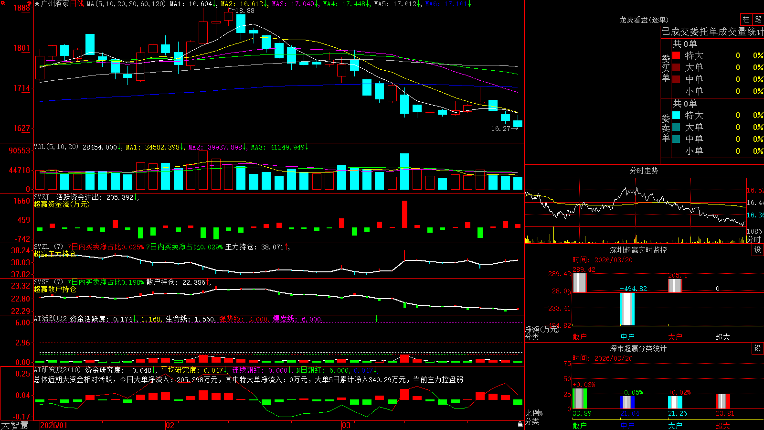Click the 委买单 section label
Image resolution: width=764 pixels, height=430 pixels.
click(666, 68)
